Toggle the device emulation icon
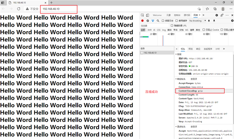 [x=148, y=15]
